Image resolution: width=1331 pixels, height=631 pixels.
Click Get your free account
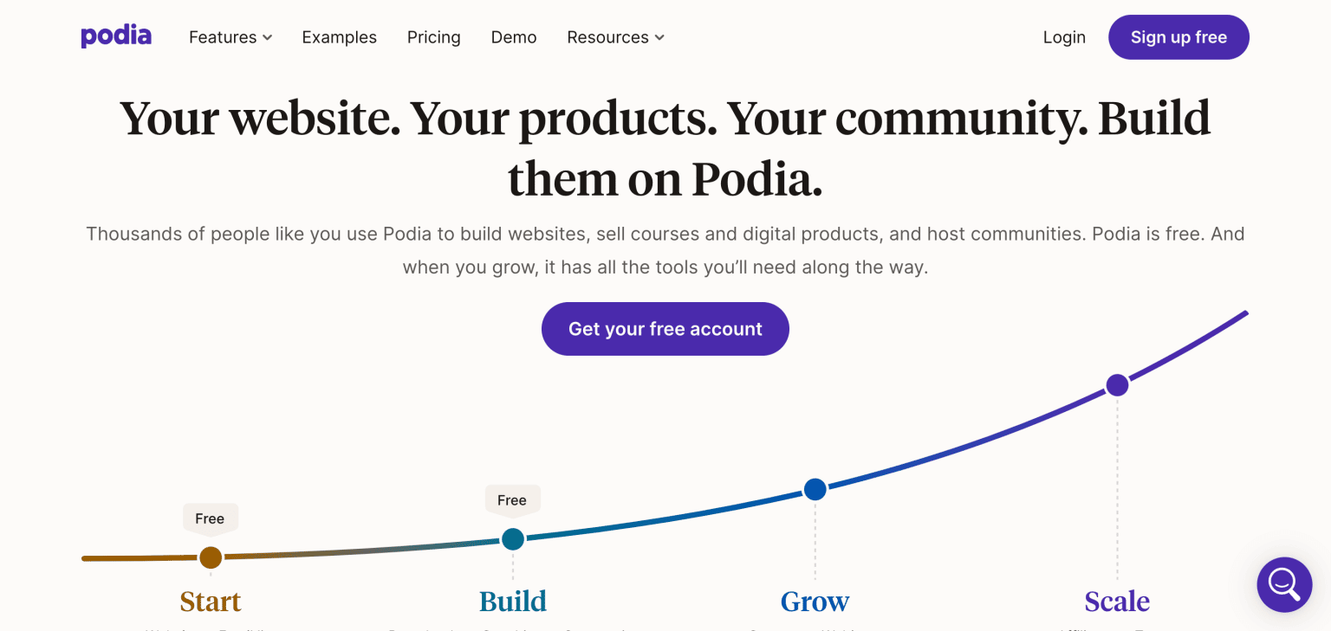point(665,329)
